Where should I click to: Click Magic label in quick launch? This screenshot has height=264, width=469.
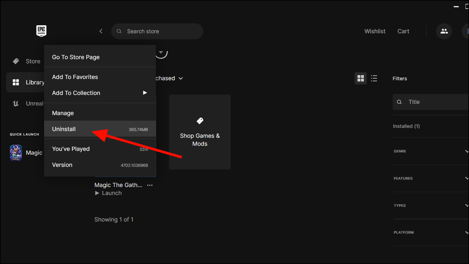tap(34, 153)
